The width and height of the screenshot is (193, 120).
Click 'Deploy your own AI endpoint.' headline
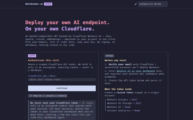click(x=67, y=22)
